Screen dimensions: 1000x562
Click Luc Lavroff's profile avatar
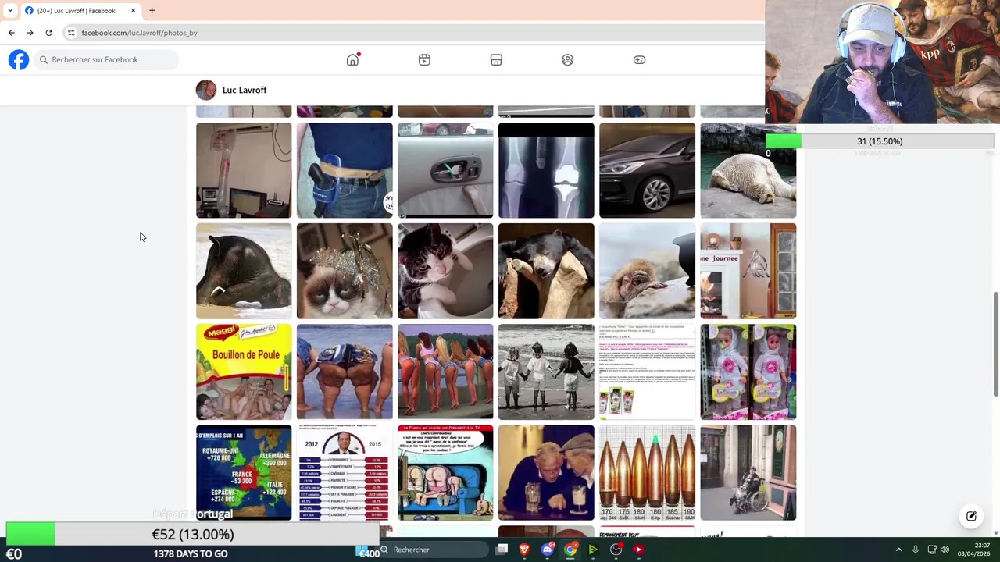pyautogui.click(x=206, y=90)
